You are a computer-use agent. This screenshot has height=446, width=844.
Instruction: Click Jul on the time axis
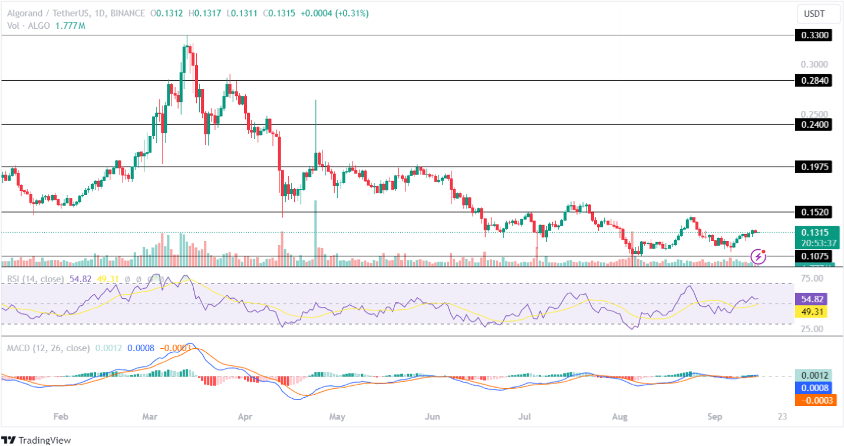point(523,417)
